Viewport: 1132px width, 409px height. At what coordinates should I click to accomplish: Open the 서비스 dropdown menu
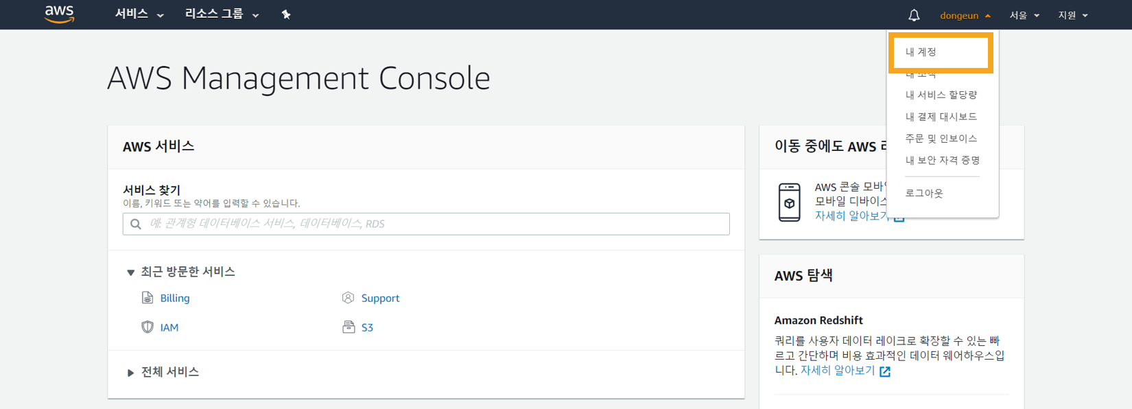coord(139,14)
